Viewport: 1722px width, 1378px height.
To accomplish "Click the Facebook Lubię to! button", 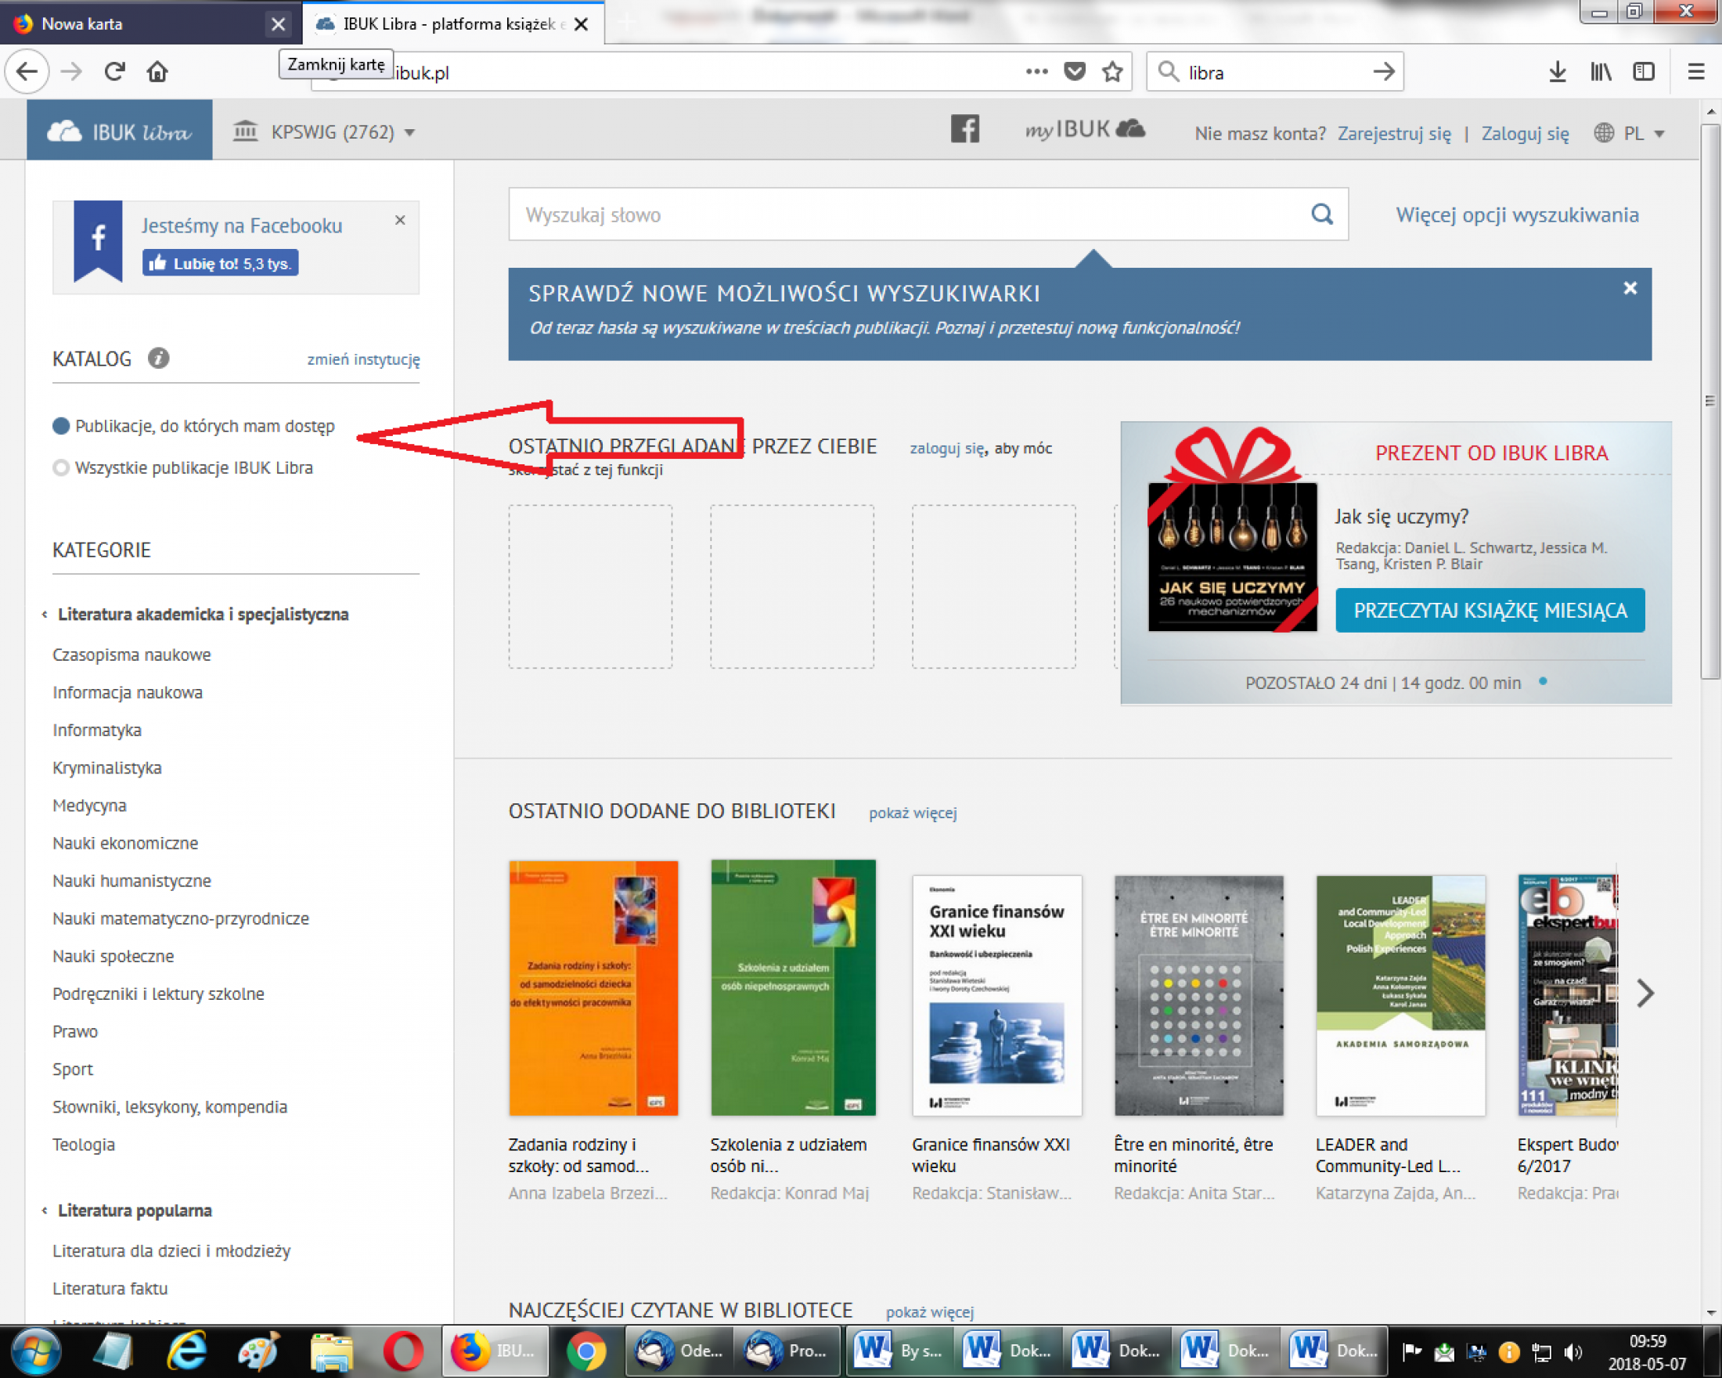I will pos(221,263).
